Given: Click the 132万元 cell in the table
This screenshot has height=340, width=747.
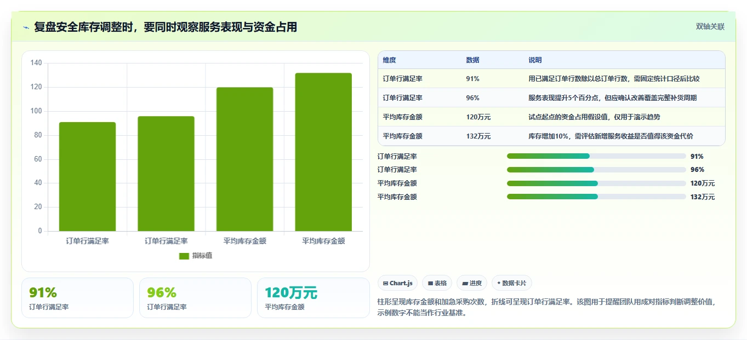Looking at the screenshot, I should [478, 136].
